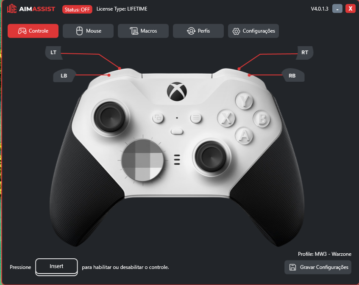Screen dimensions: 359x285
Task: Go to the Perfis tab
Action: tap(198, 31)
